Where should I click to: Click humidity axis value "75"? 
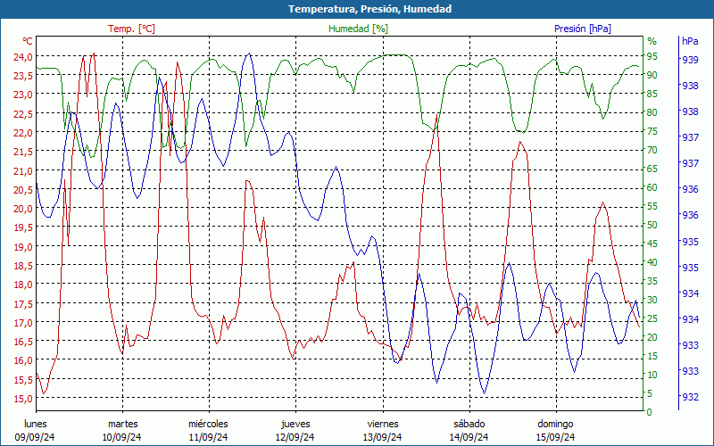tap(652, 131)
